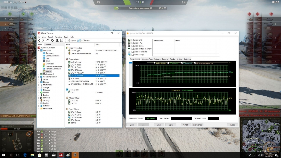281x158 pixels.
Task: Expand the Motherboard tree node
Action: pyautogui.click(x=39, y=74)
